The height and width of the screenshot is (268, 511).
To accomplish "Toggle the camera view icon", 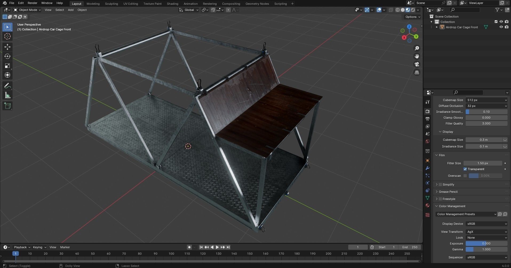I will point(417,64).
